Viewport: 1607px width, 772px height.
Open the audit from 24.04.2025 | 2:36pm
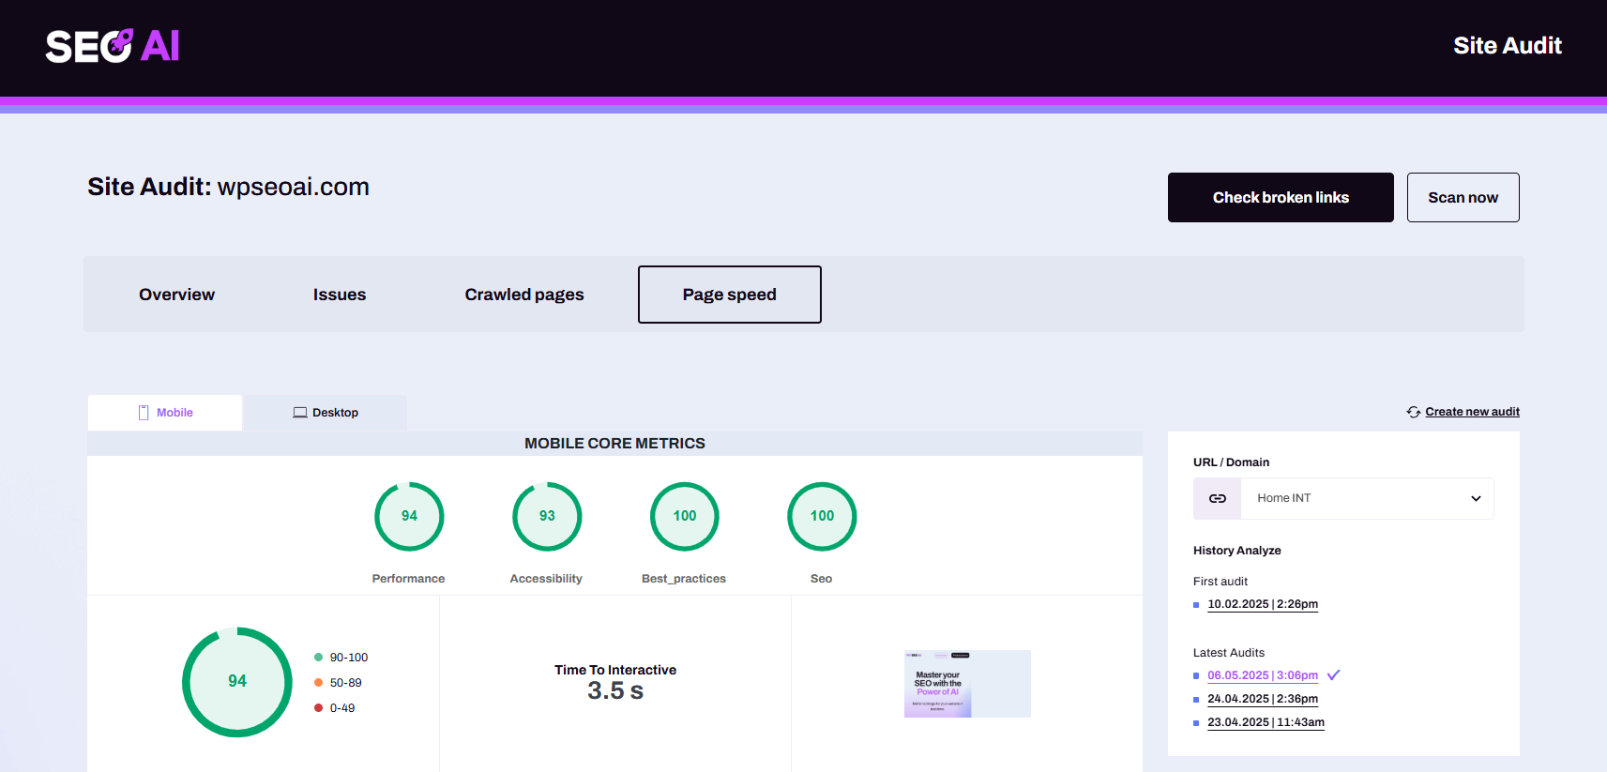click(x=1263, y=699)
